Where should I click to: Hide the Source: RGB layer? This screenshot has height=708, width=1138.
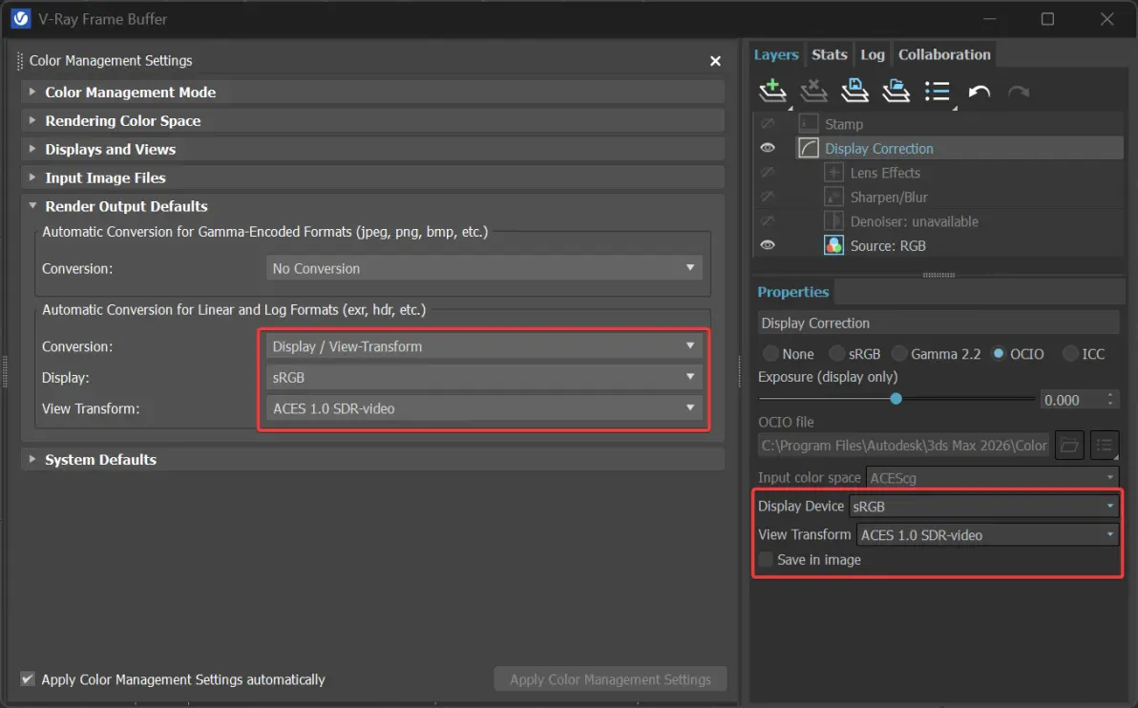(x=768, y=245)
